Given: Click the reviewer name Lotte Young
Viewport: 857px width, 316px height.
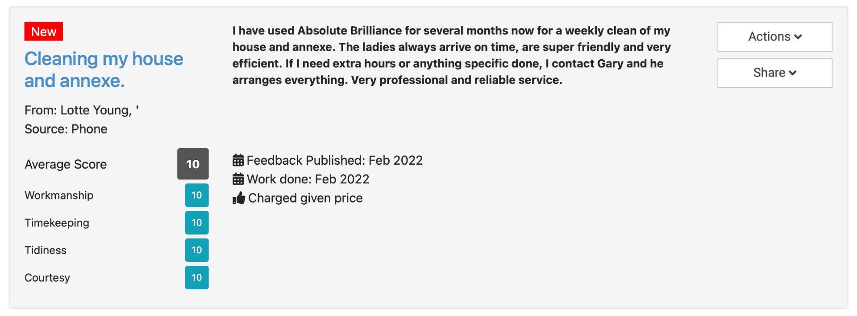Looking at the screenshot, I should click(x=96, y=110).
